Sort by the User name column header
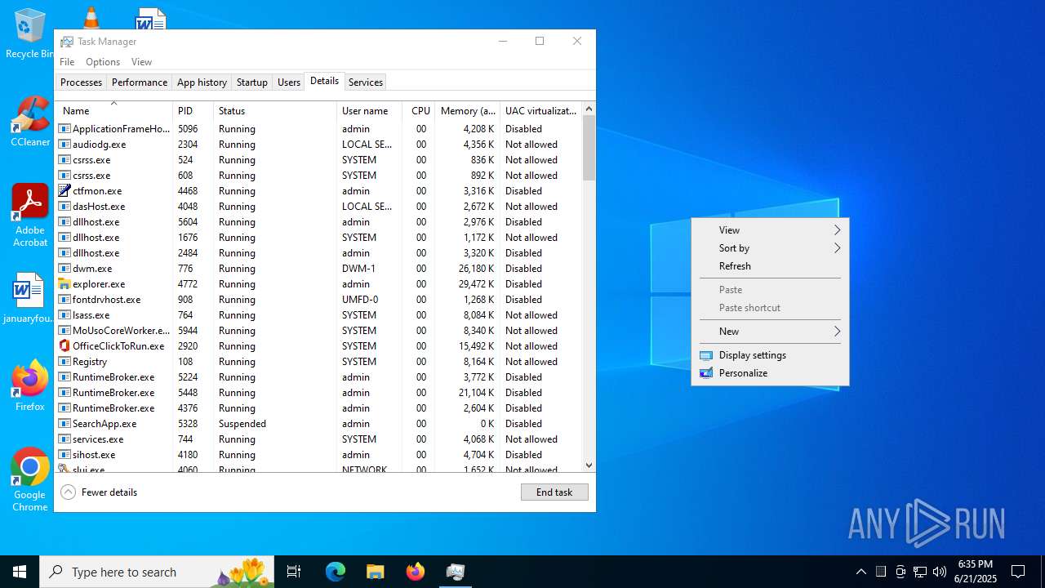The height and width of the screenshot is (588, 1045). pos(369,111)
